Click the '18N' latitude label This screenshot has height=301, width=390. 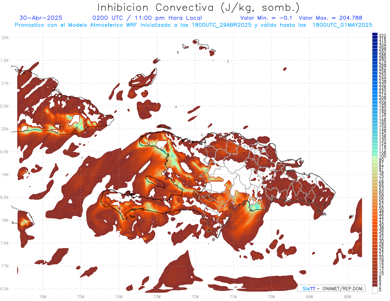pos(5,220)
